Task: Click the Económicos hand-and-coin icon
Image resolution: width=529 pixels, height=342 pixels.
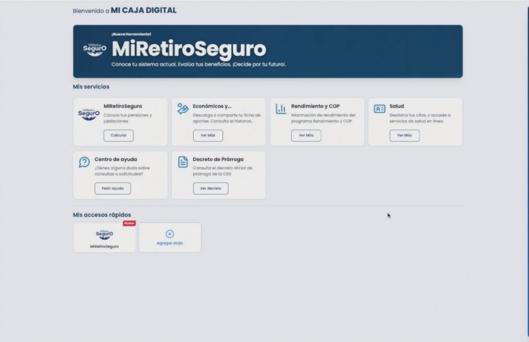Action: click(x=182, y=109)
